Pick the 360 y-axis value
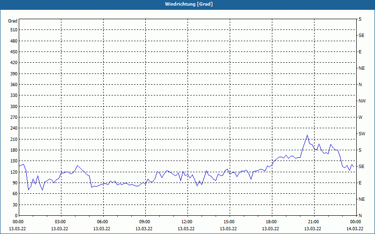This screenshot has width=375, height=234. pos(14,85)
